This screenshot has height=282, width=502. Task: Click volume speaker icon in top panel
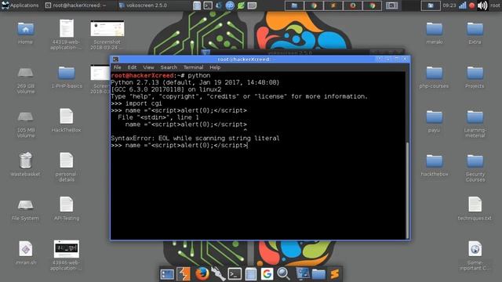482,5
